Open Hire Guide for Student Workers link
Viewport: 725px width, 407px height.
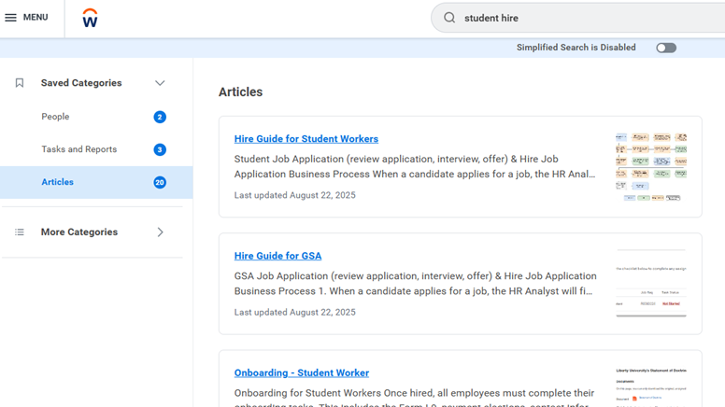coord(306,139)
